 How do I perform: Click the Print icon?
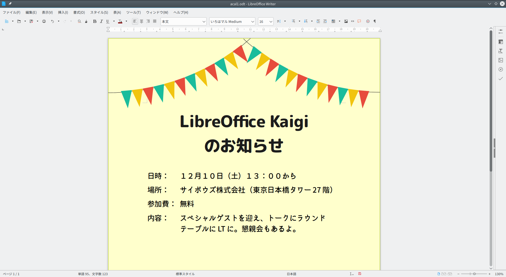(x=44, y=21)
